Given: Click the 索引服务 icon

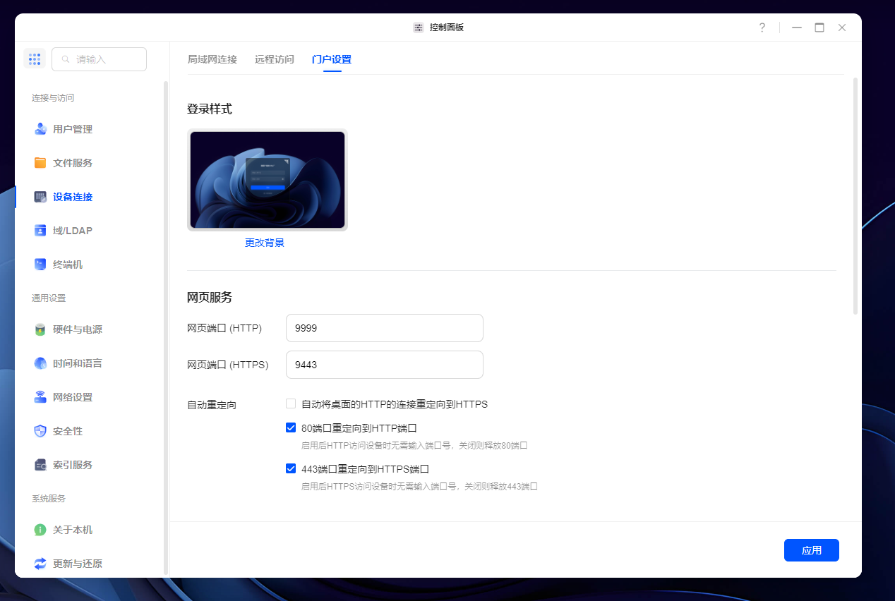Looking at the screenshot, I should pos(40,465).
